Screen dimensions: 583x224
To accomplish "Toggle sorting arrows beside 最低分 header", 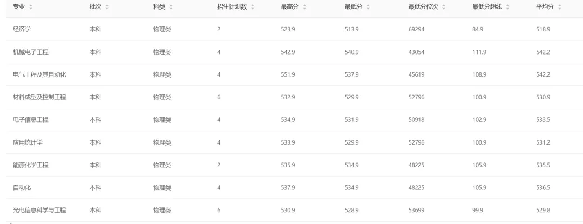I will tap(368, 6).
